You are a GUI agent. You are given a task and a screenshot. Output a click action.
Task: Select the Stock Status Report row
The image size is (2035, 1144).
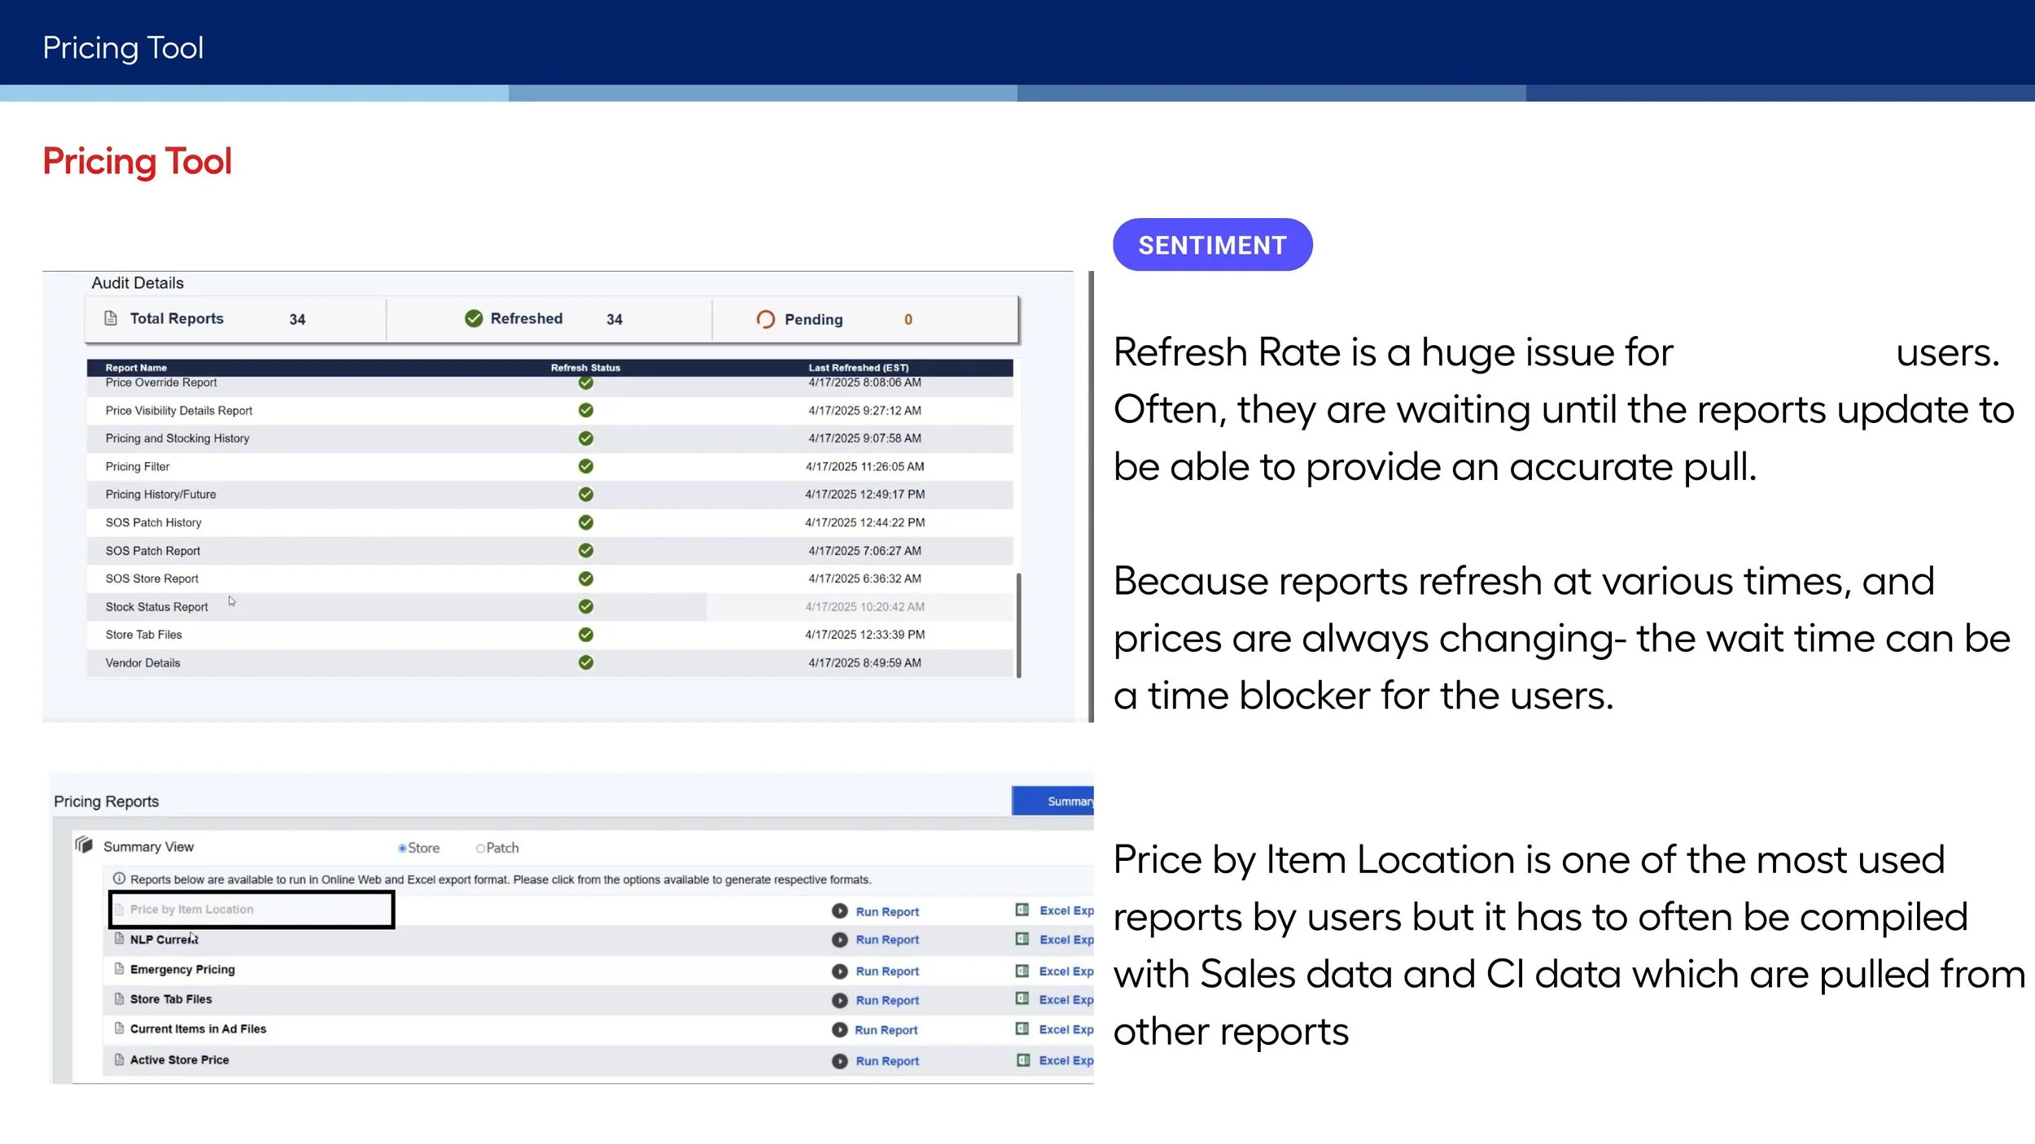tap(156, 607)
